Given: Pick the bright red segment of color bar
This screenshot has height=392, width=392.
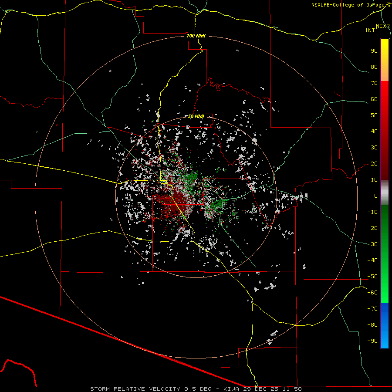Looking at the screenshot, I should (385, 91).
